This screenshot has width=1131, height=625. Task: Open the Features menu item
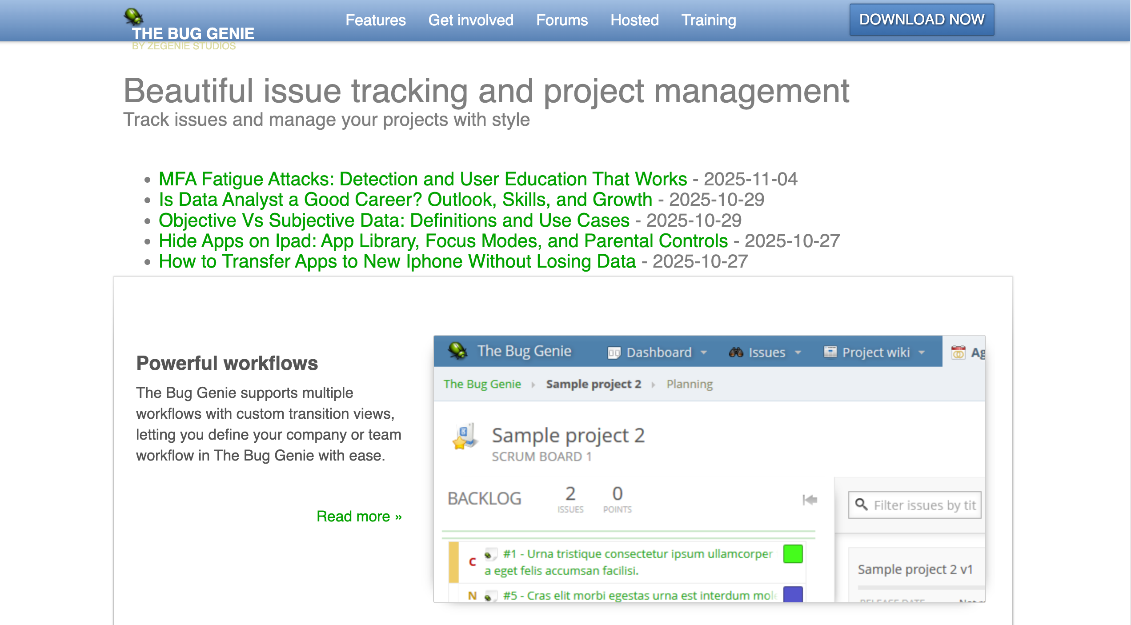click(376, 20)
